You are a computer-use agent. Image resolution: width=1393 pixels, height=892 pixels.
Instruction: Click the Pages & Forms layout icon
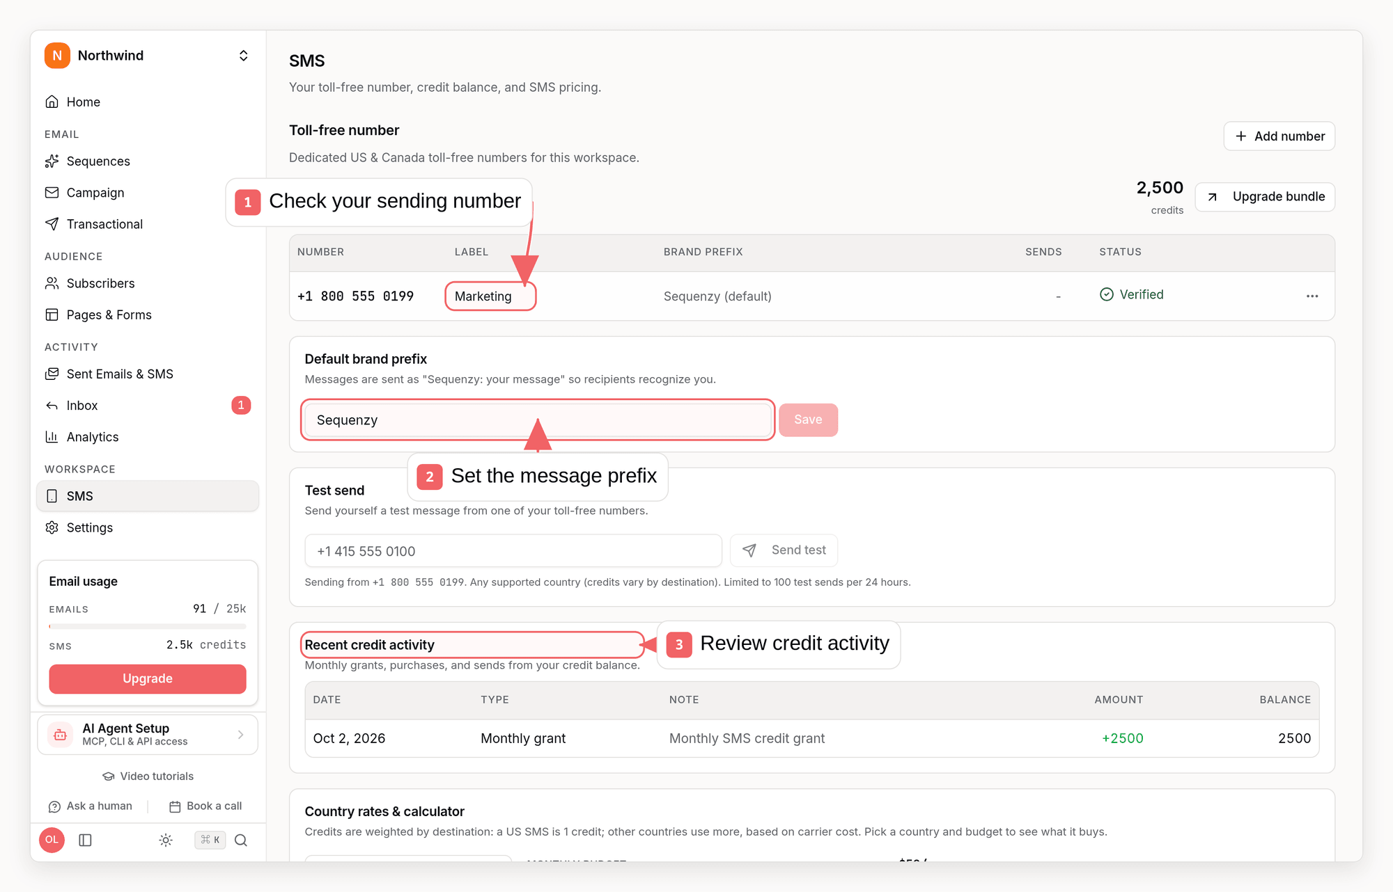(x=52, y=314)
